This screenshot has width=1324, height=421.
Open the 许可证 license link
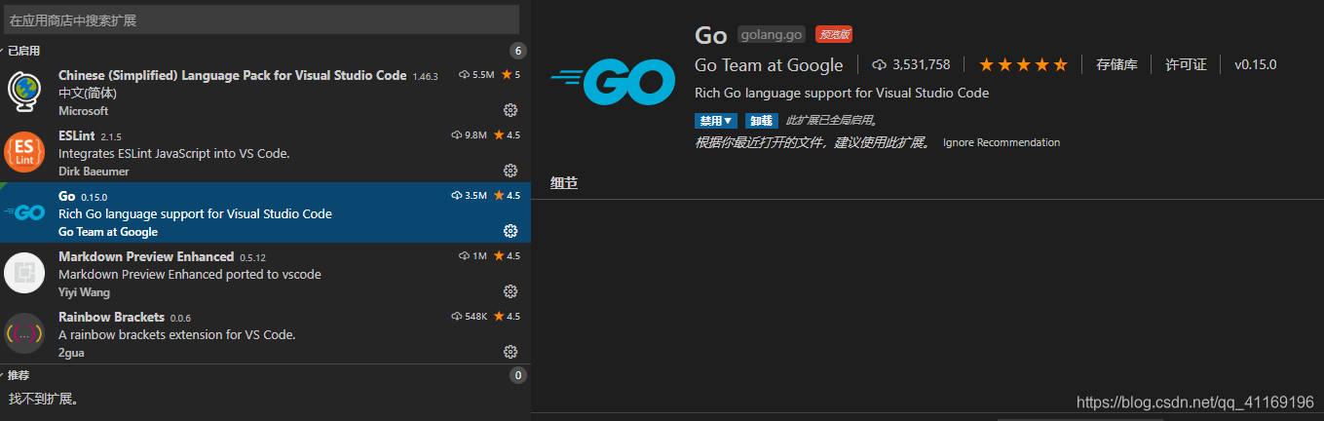(x=1186, y=65)
